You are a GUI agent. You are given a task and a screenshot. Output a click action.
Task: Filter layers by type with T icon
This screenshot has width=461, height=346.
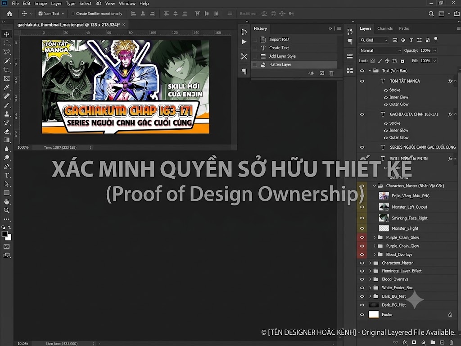pyautogui.click(x=411, y=40)
